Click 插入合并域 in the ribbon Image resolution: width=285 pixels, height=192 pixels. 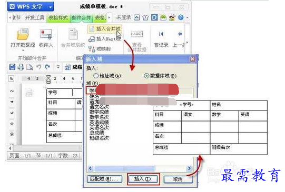[x=105, y=29]
